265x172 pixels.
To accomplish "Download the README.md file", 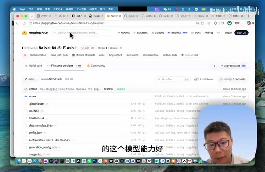I will pos(144,118).
